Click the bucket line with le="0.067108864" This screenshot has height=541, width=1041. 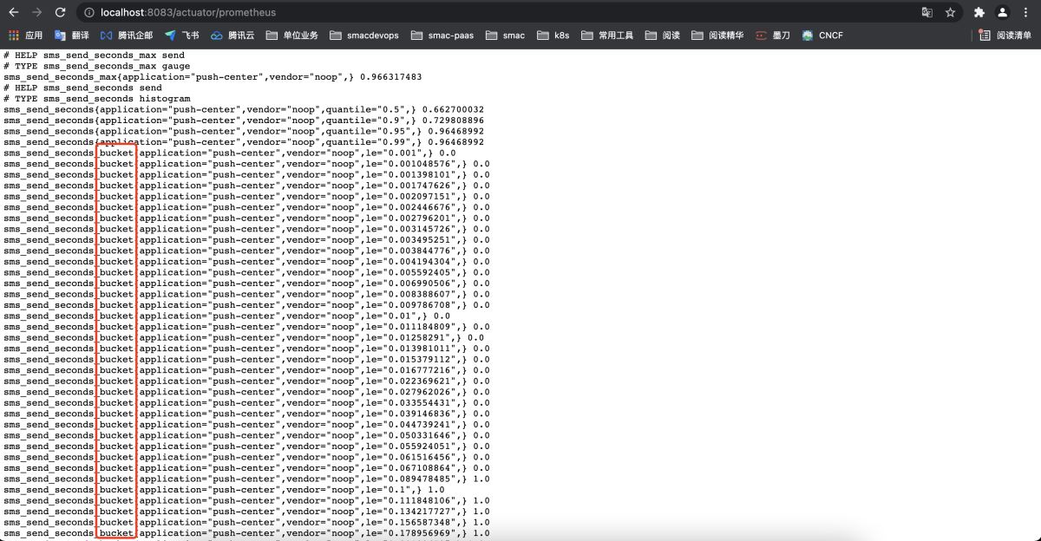pos(246,468)
